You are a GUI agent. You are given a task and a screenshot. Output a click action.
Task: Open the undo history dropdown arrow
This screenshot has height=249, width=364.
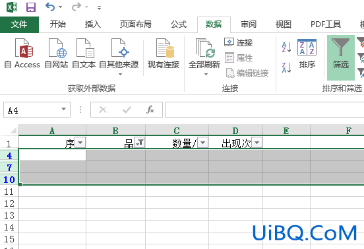pyautogui.click(x=61, y=7)
